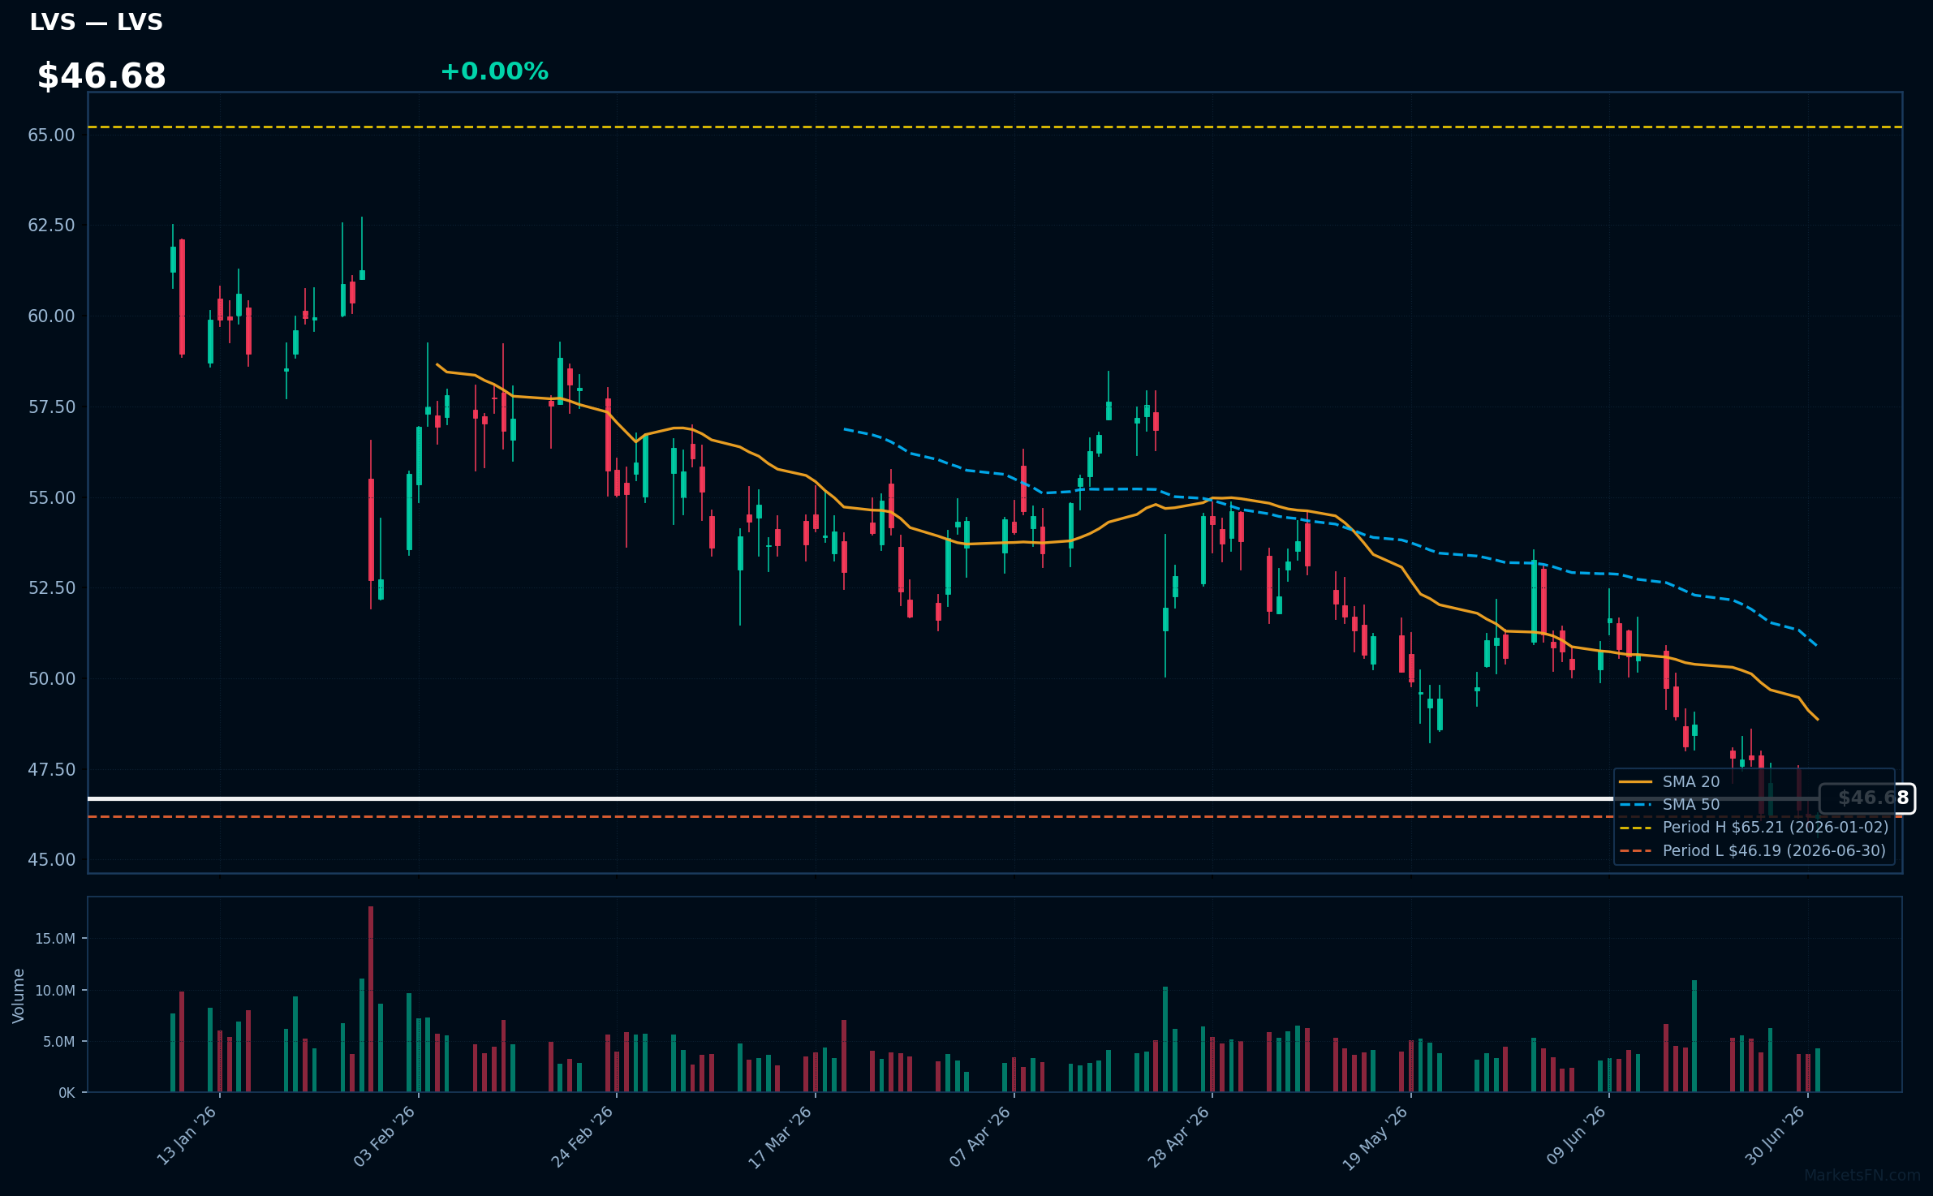Screen dimensions: 1933x1196
Task: Select the 60.00 price axis label
Action: [51, 316]
